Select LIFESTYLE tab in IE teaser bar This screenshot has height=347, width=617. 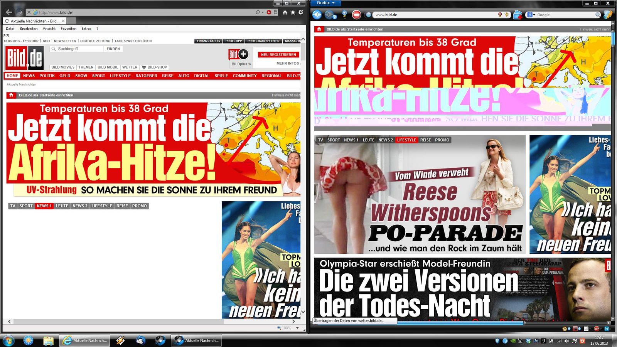[x=102, y=206]
